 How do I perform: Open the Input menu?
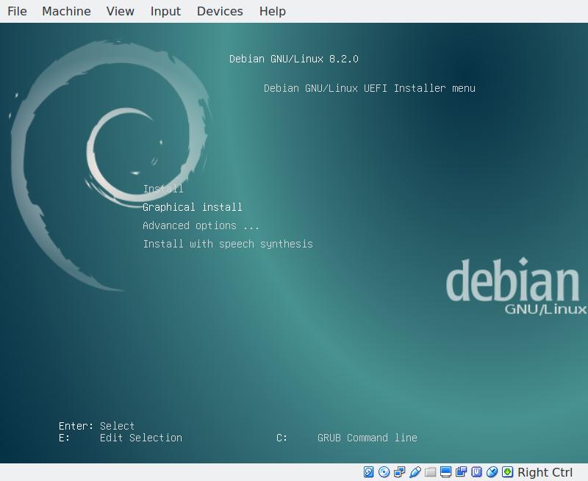pos(165,11)
